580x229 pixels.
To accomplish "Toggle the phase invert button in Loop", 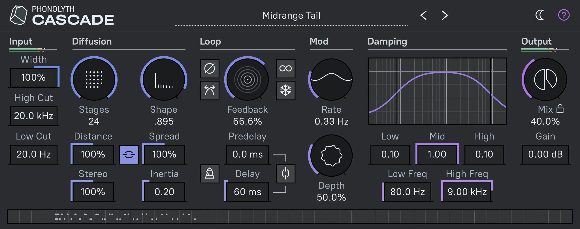I will 210,69.
